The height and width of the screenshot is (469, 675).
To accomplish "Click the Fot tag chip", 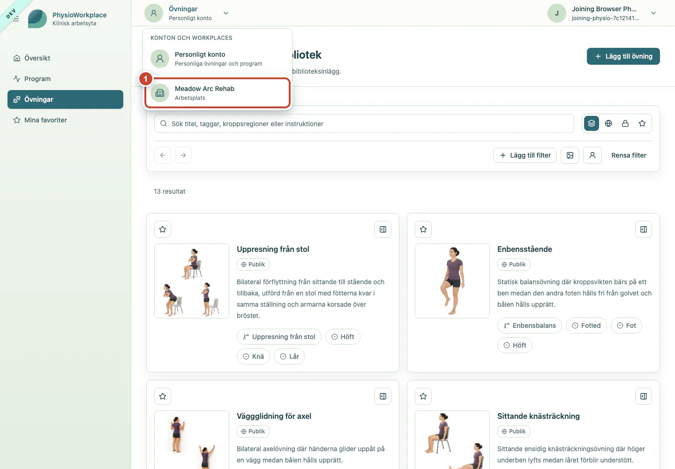I will click(x=626, y=325).
